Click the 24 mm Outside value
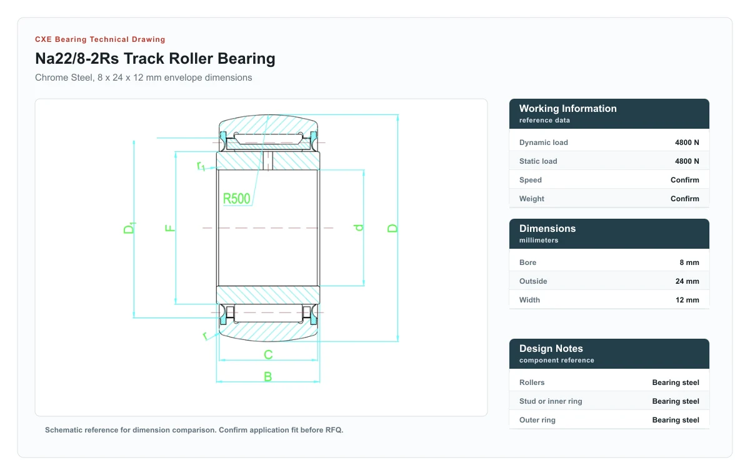The width and height of the screenshot is (750, 475). pos(687,281)
